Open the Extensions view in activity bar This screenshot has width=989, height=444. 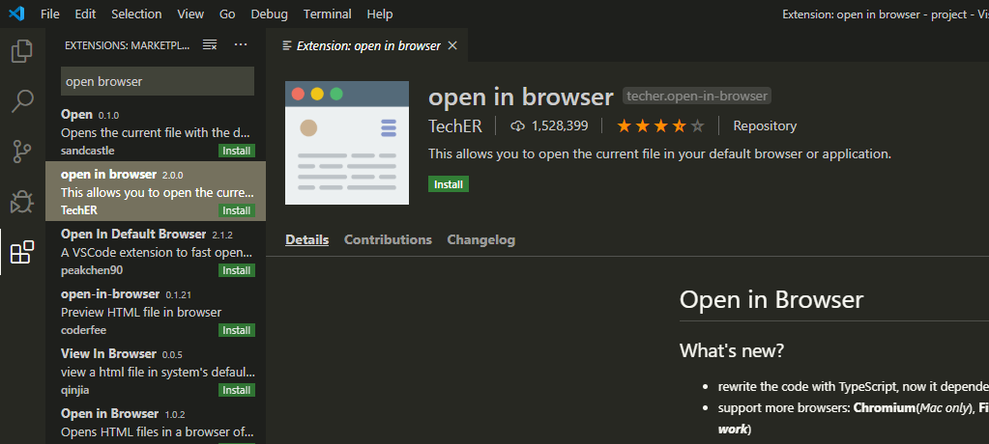coord(22,252)
